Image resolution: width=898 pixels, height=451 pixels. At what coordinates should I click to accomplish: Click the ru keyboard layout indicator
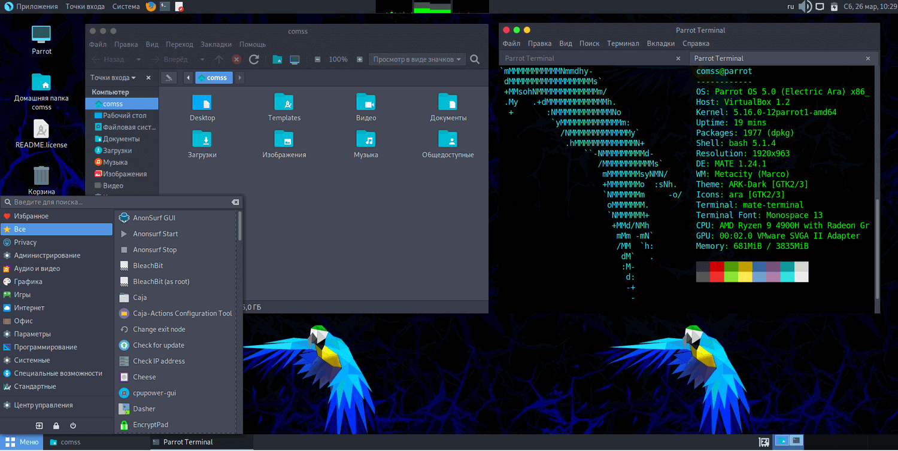[x=790, y=7]
